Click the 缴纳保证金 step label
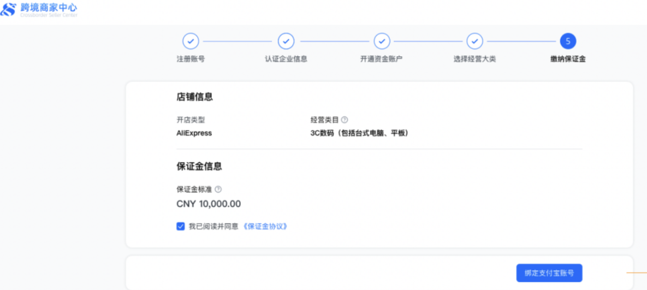The width and height of the screenshot is (647, 290). (x=568, y=59)
